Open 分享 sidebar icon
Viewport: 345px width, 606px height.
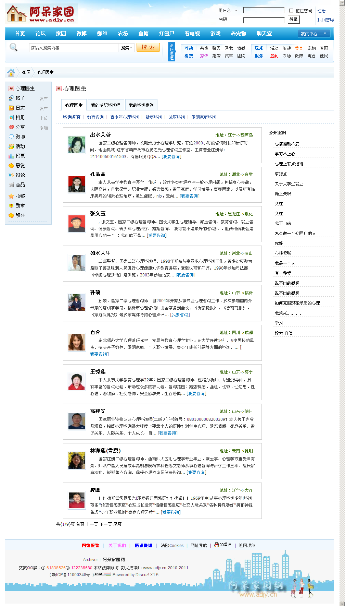tap(11, 127)
